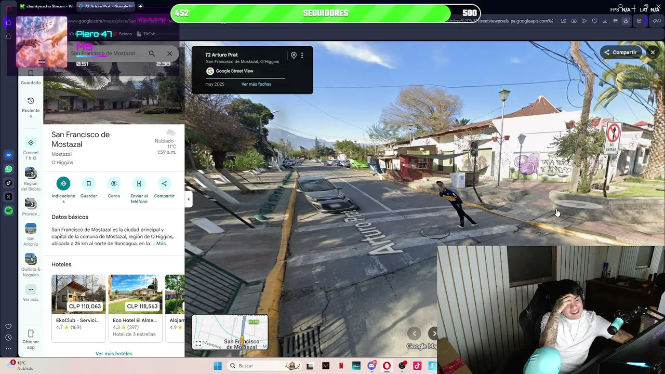Share this Street View with Compartir button
Viewport: 665px width, 374px height.
pos(620,52)
